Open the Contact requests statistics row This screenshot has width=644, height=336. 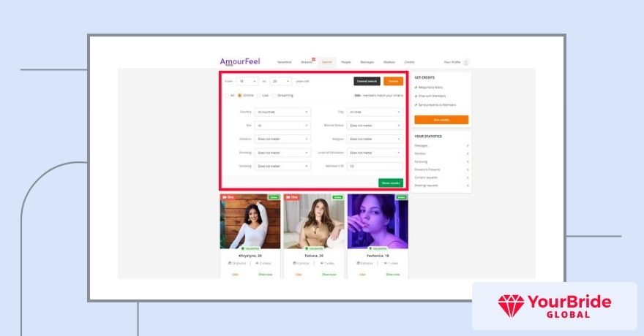441,177
